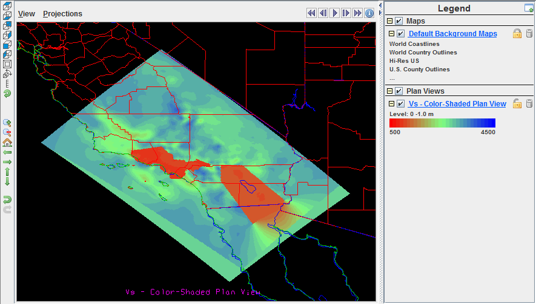
Task: Collapse Default Background Maps details
Action: pos(392,34)
